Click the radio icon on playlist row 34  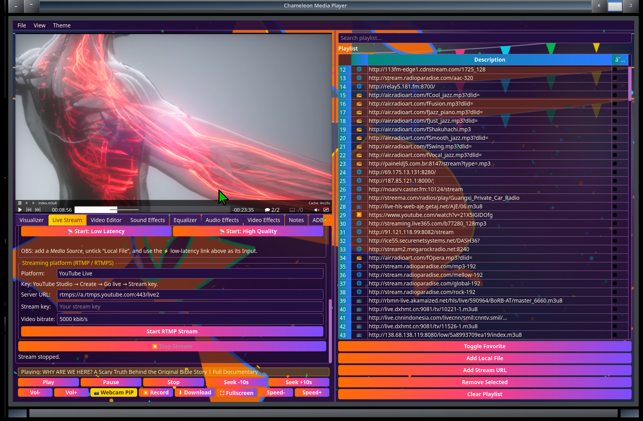tap(359, 258)
